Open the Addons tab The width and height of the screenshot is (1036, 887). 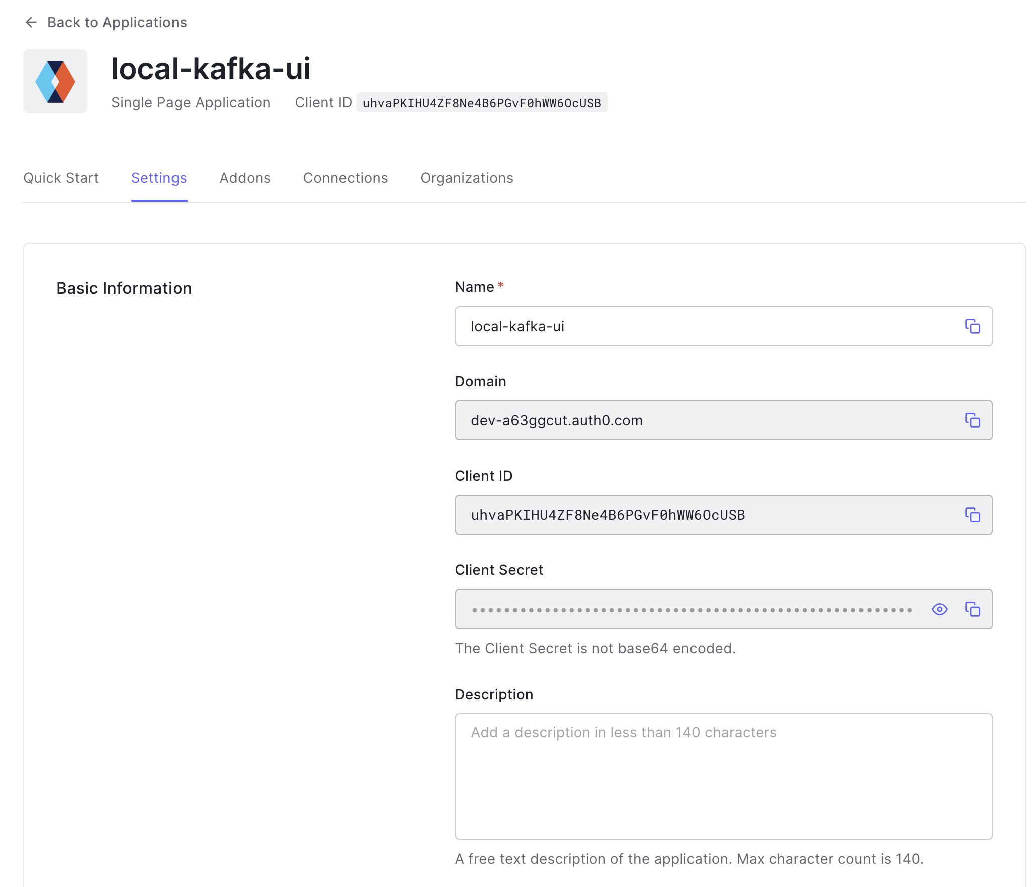[245, 178]
